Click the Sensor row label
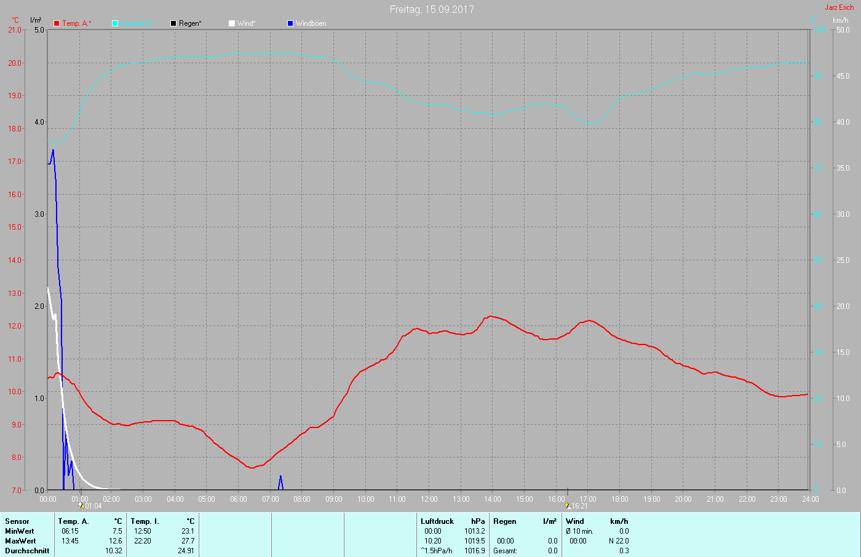 pyautogui.click(x=17, y=521)
